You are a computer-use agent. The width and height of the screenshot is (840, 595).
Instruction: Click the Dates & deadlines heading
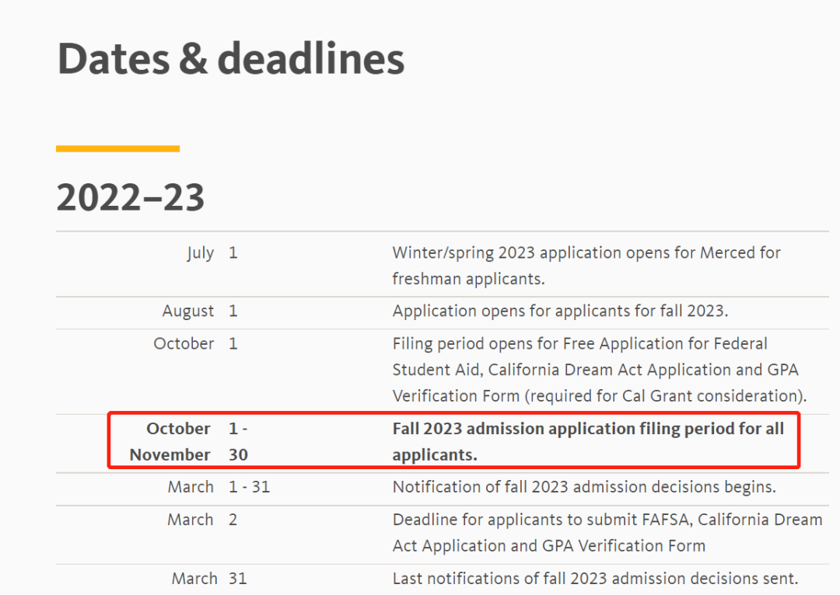click(x=231, y=58)
